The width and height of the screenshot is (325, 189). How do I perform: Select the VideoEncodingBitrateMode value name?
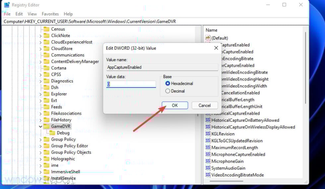click(x=237, y=175)
